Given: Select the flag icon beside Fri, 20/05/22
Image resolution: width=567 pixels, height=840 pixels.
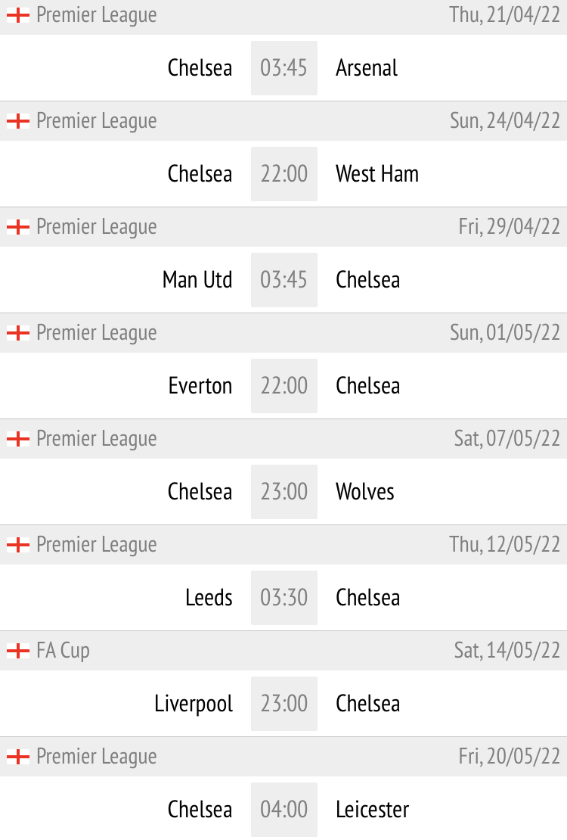Looking at the screenshot, I should pyautogui.click(x=18, y=757).
